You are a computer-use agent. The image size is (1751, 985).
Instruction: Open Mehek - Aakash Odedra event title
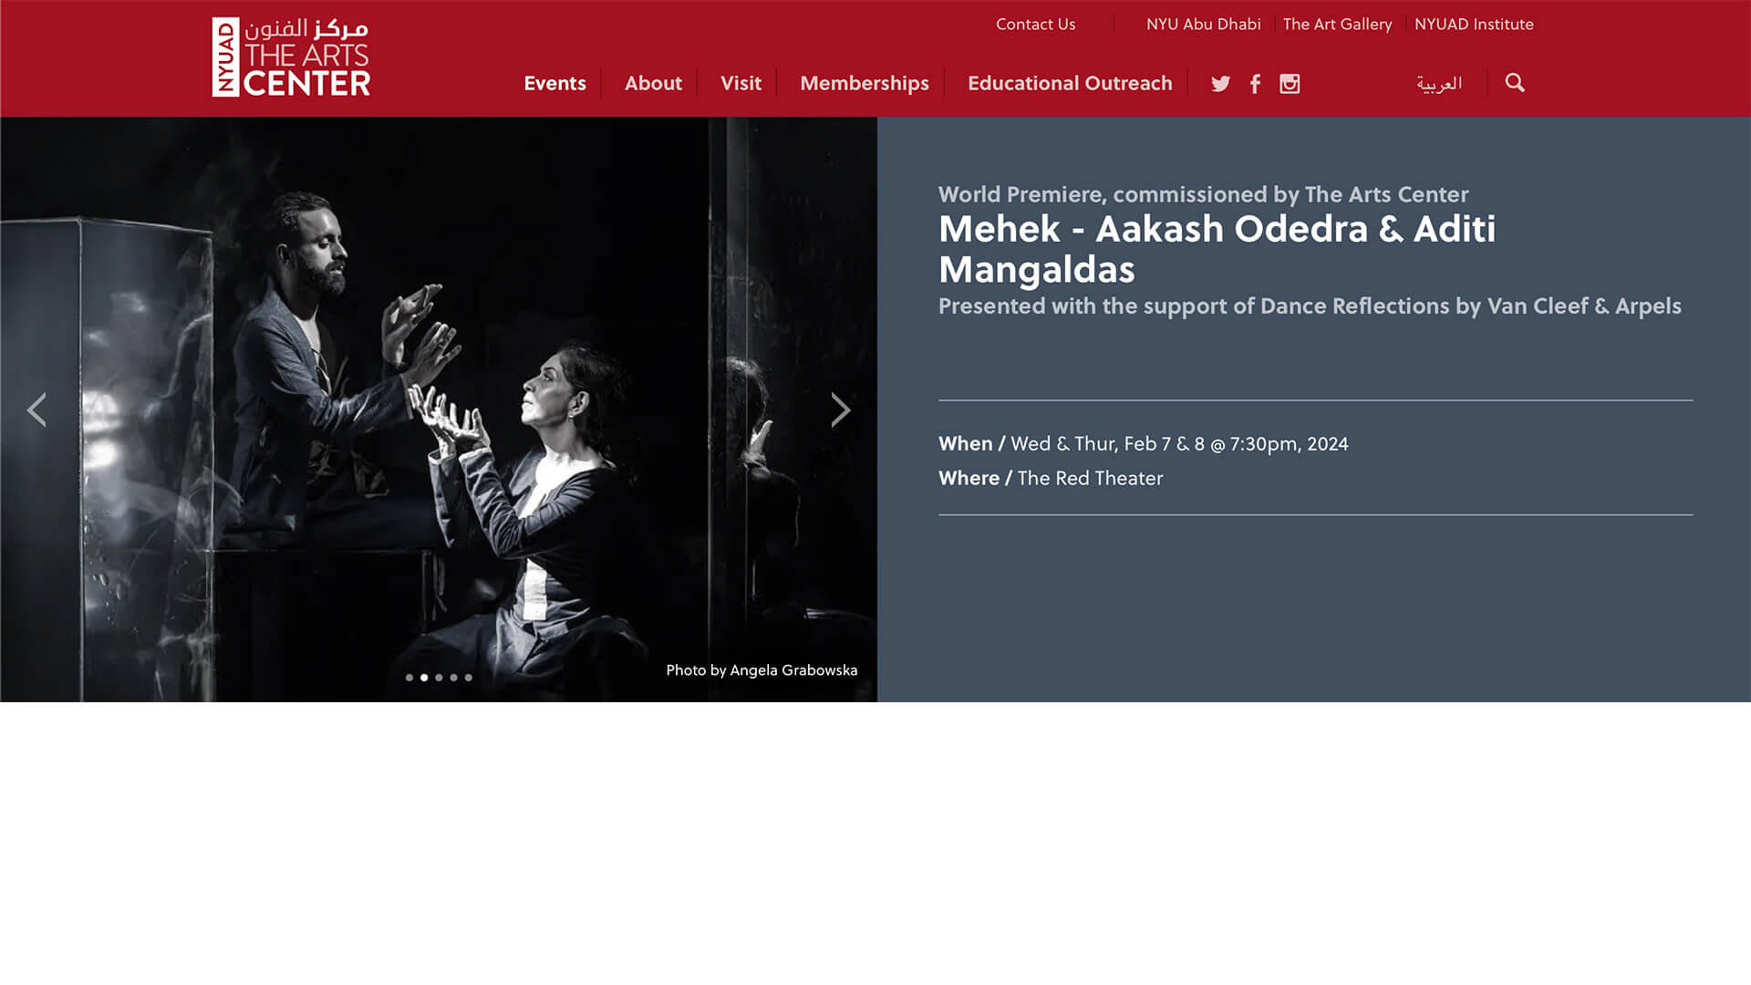tap(1217, 248)
